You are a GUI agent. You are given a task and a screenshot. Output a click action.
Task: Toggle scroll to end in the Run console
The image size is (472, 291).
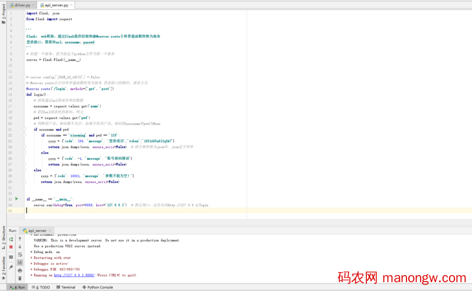[20, 263]
